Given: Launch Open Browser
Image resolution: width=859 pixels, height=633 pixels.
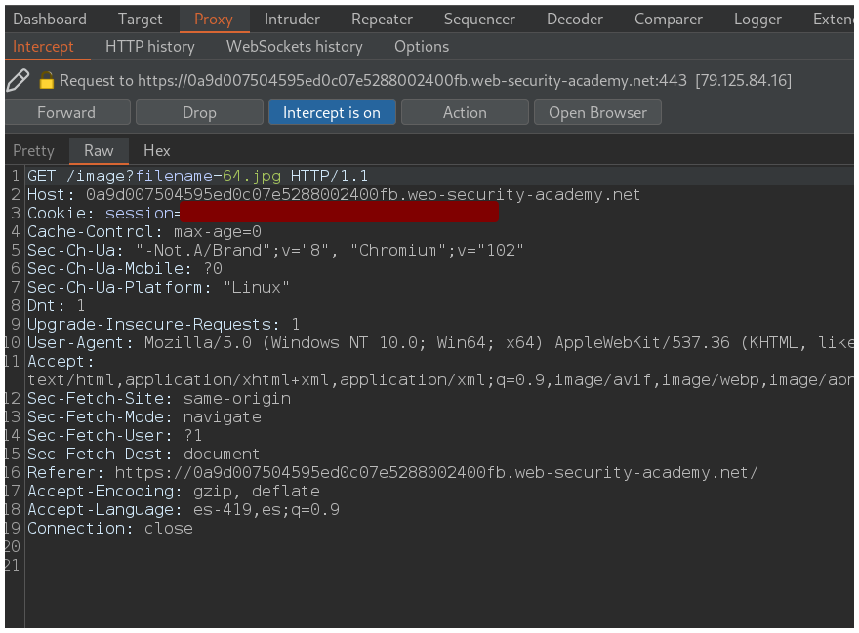Looking at the screenshot, I should point(597,112).
